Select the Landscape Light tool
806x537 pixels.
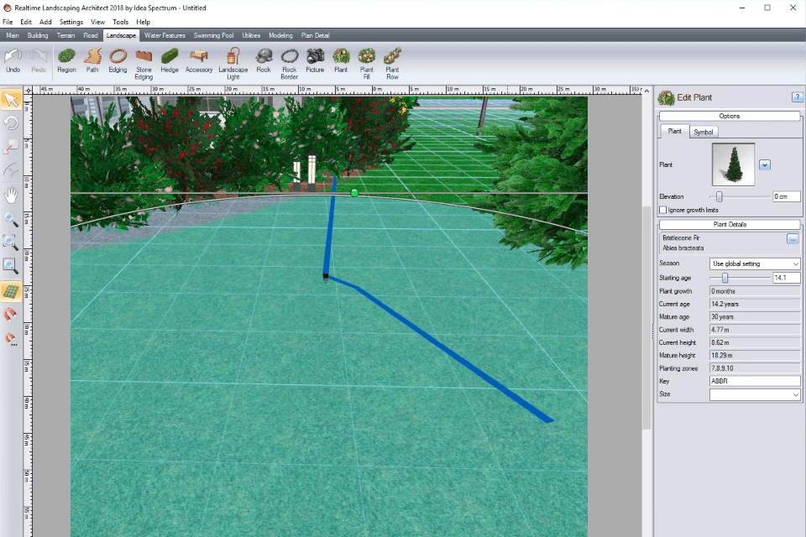[233, 65]
